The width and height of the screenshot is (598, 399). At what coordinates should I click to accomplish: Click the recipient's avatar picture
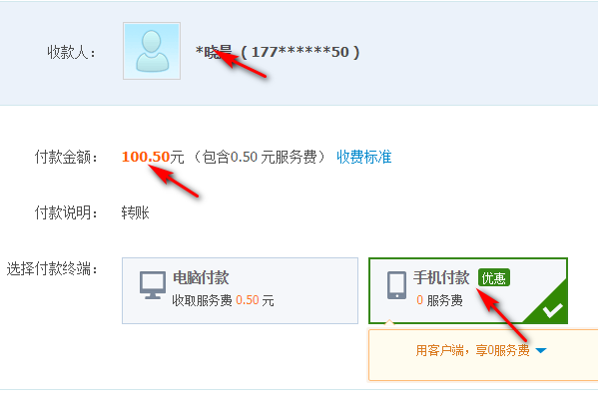pos(152,51)
